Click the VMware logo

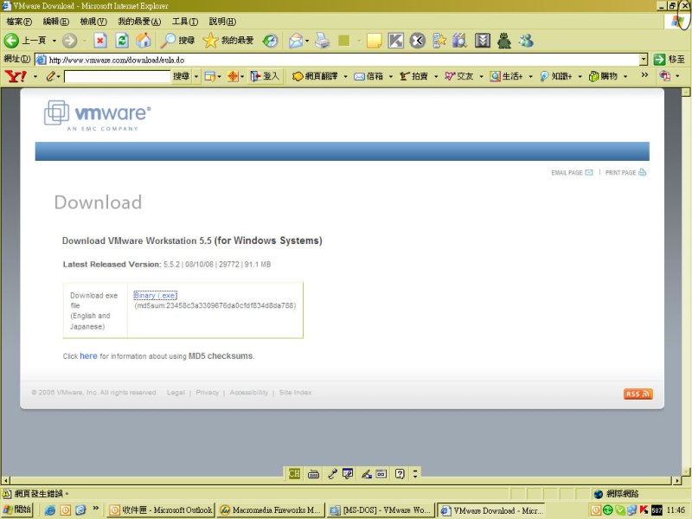pyautogui.click(x=98, y=115)
